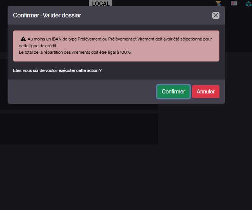Click the teal connected cubes icon

point(249,3)
